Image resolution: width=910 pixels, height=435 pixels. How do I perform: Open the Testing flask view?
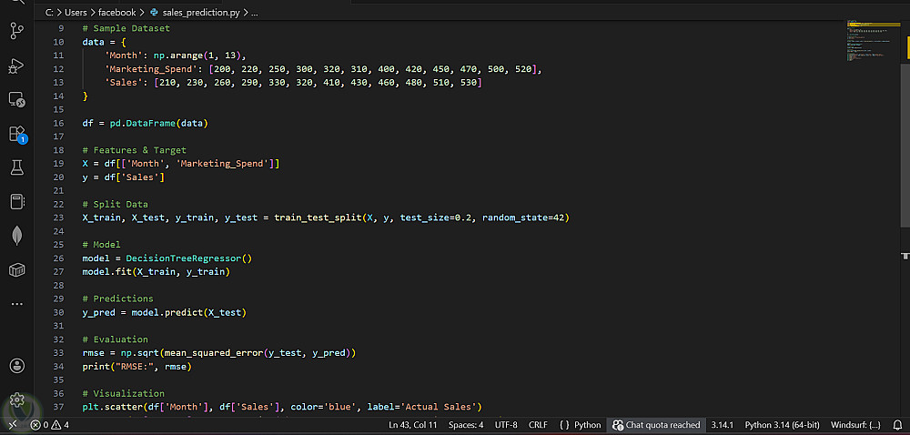[x=16, y=168]
